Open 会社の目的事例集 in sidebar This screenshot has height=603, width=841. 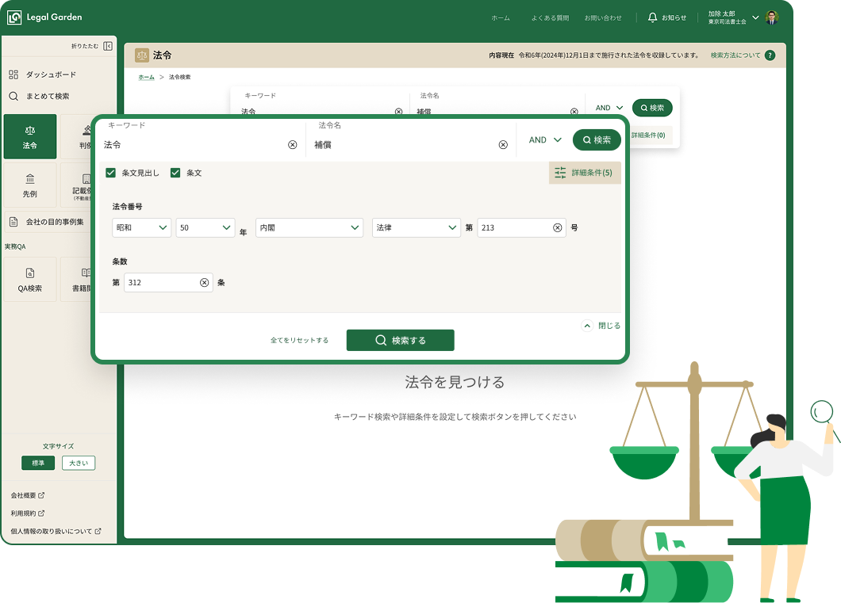point(47,222)
